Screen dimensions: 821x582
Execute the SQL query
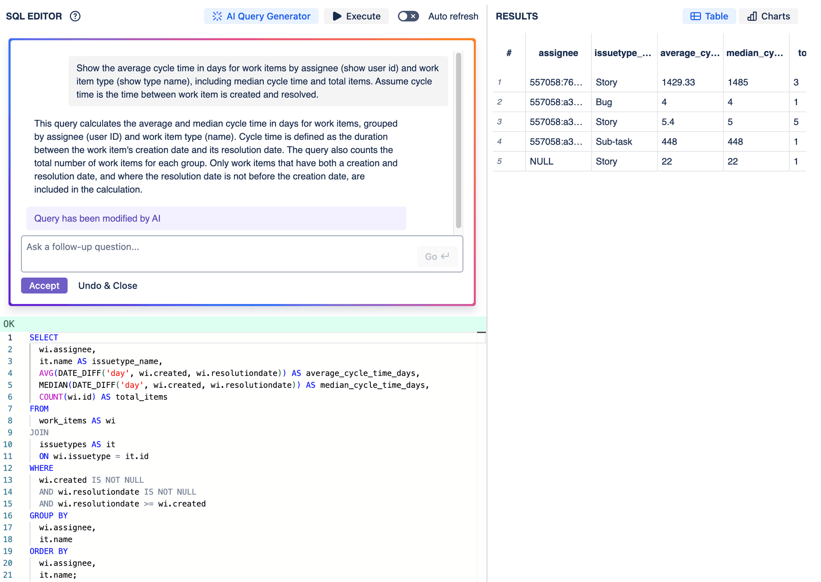click(356, 16)
